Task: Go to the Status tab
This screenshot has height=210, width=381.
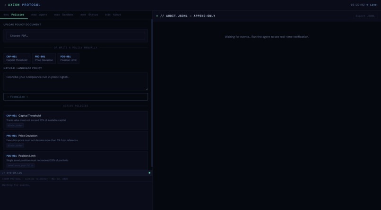Action: [x=89, y=15]
